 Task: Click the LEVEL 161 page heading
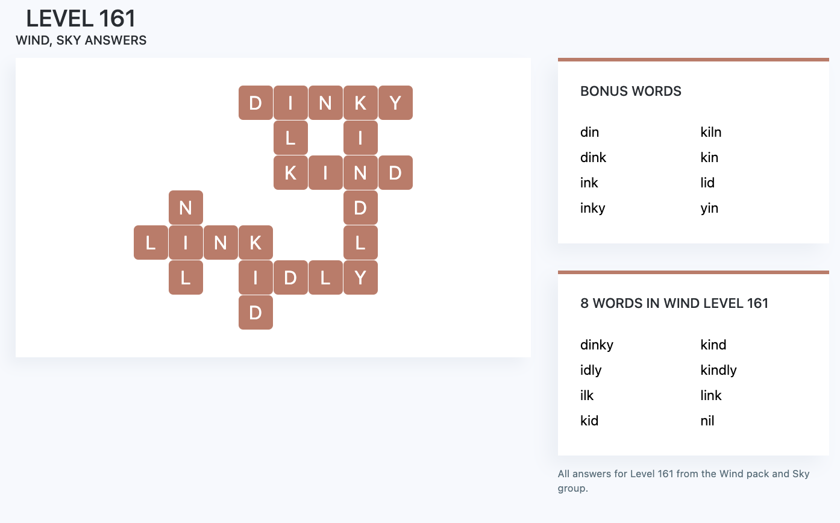(x=81, y=19)
